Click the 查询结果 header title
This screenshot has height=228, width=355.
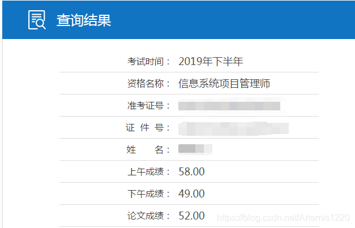click(84, 20)
